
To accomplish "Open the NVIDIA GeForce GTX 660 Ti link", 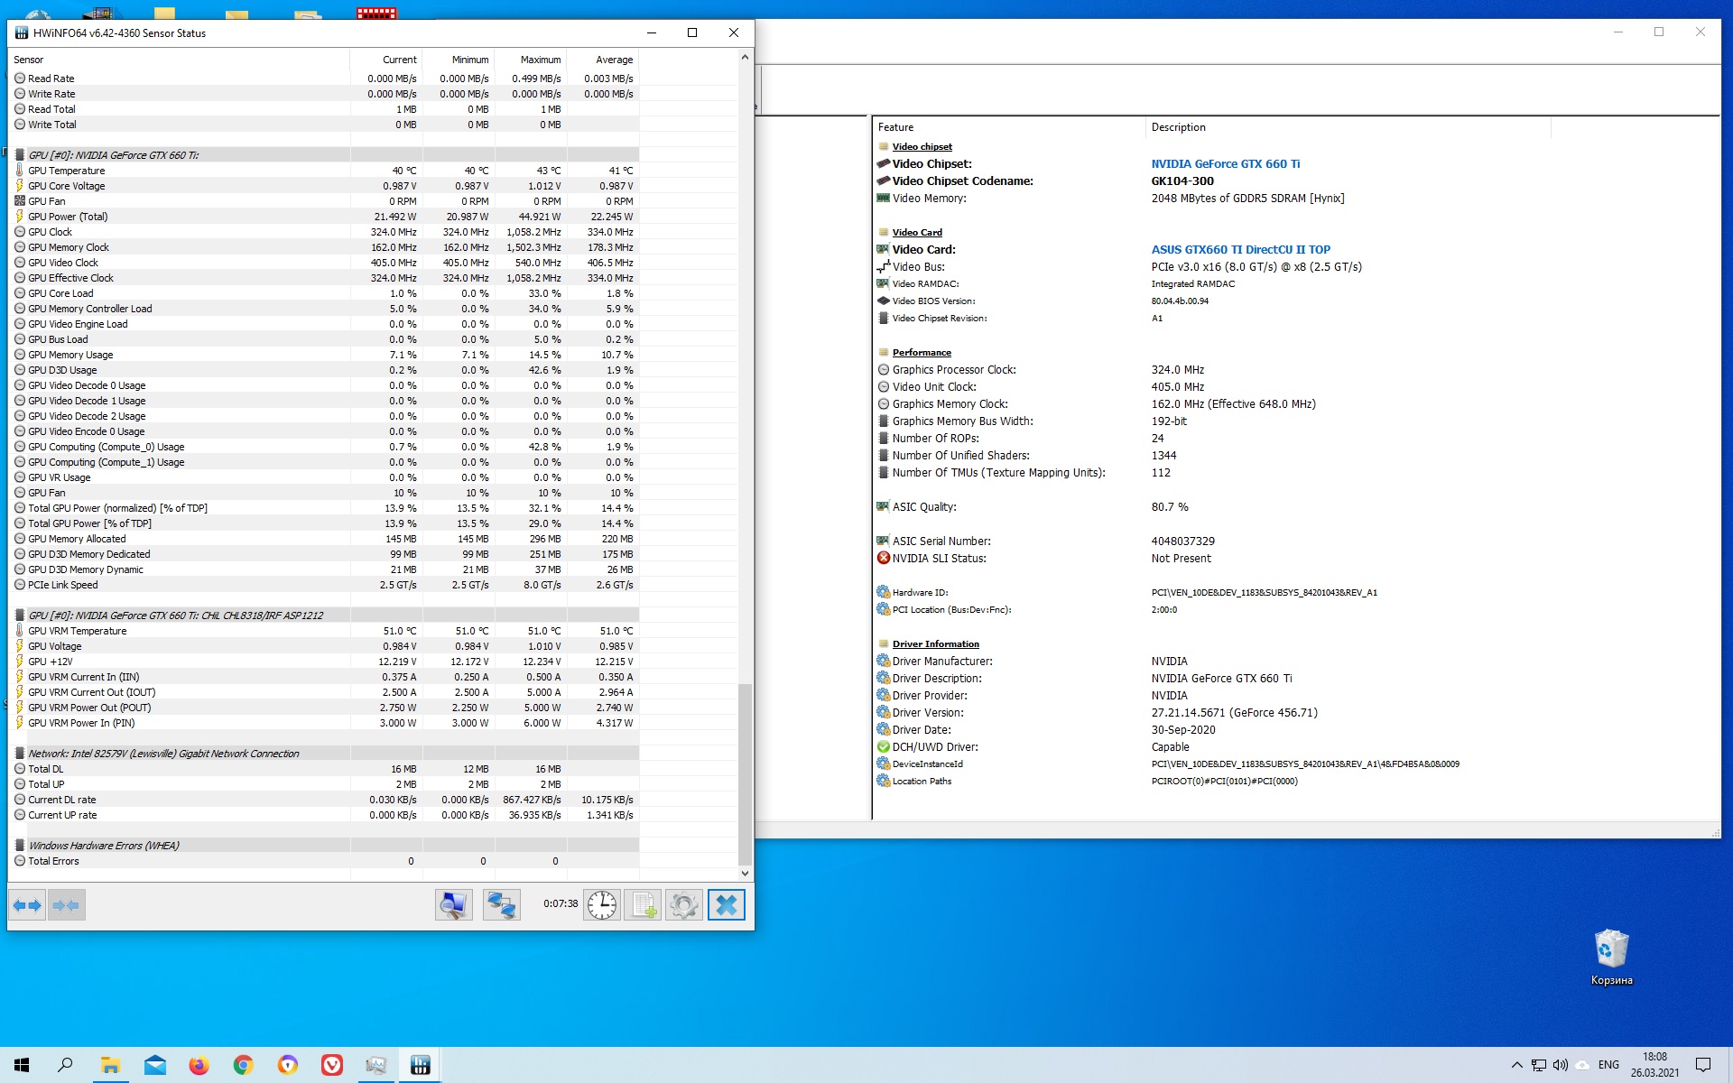I will pyautogui.click(x=1225, y=164).
